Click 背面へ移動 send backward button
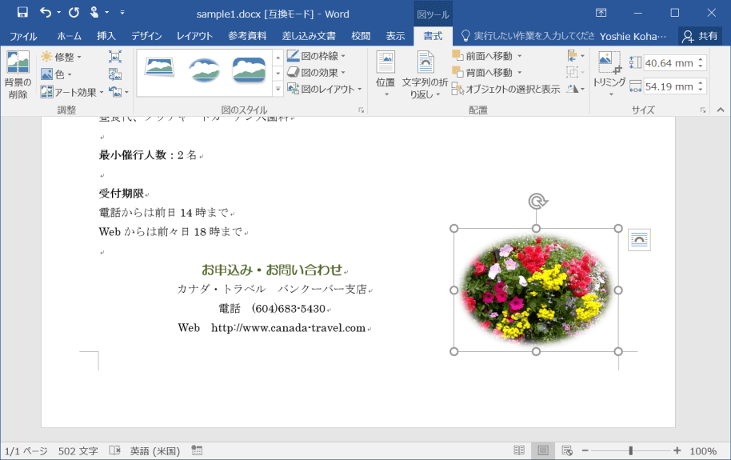Screen dimensions: 731x460 click(x=483, y=72)
